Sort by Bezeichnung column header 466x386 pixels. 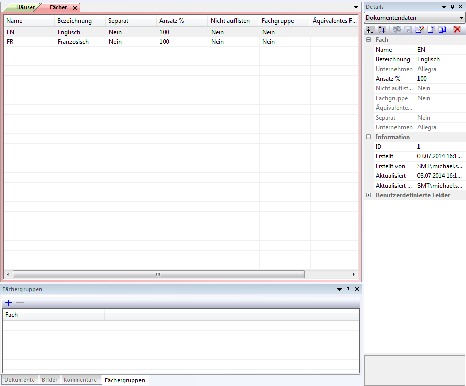pos(75,21)
